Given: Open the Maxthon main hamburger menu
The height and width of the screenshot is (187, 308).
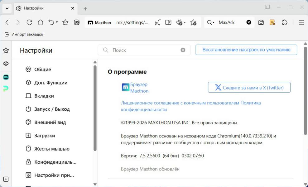Looking at the screenshot, I should click(301, 22).
